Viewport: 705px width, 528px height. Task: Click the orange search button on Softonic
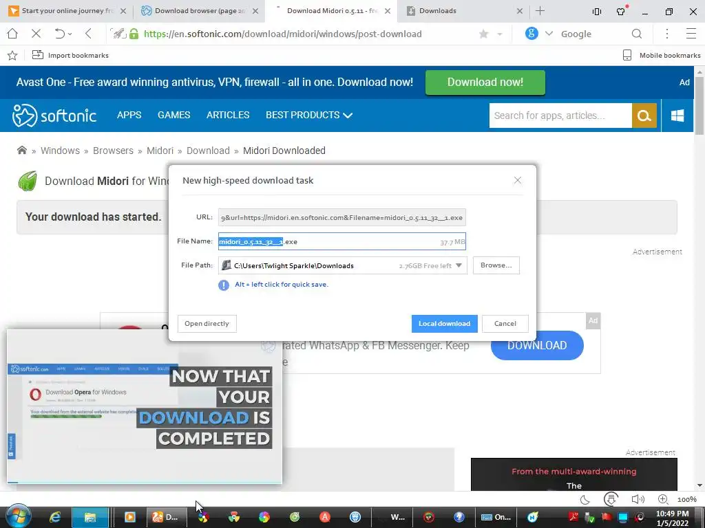644,115
